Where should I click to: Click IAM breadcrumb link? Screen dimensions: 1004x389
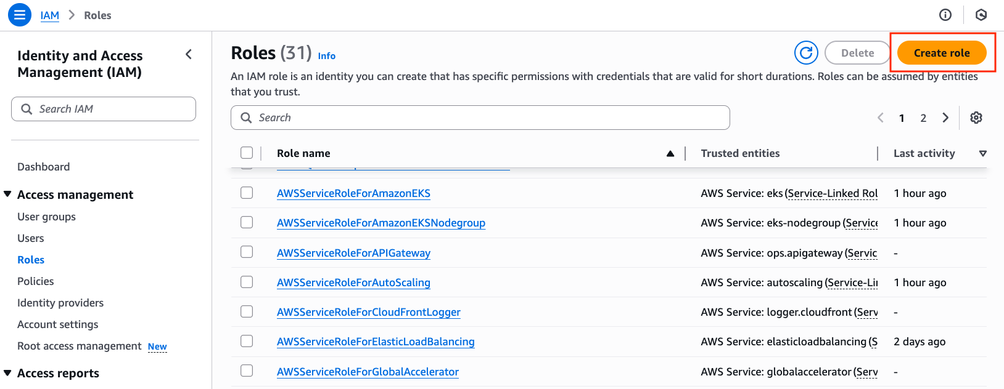(x=50, y=15)
